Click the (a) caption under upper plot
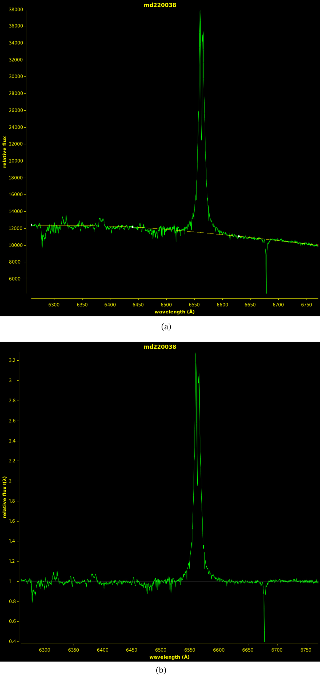Viewport: 320px width, 677px height. pyautogui.click(x=166, y=327)
